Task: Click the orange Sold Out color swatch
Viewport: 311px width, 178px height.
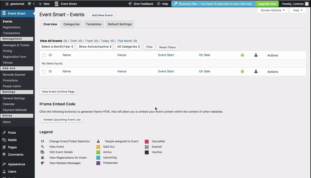Action: click(98, 147)
